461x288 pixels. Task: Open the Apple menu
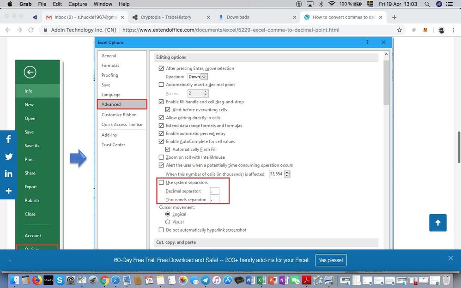(9, 4)
